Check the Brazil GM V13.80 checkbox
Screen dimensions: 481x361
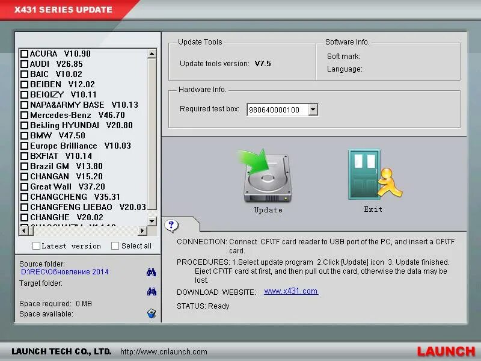[24, 167]
